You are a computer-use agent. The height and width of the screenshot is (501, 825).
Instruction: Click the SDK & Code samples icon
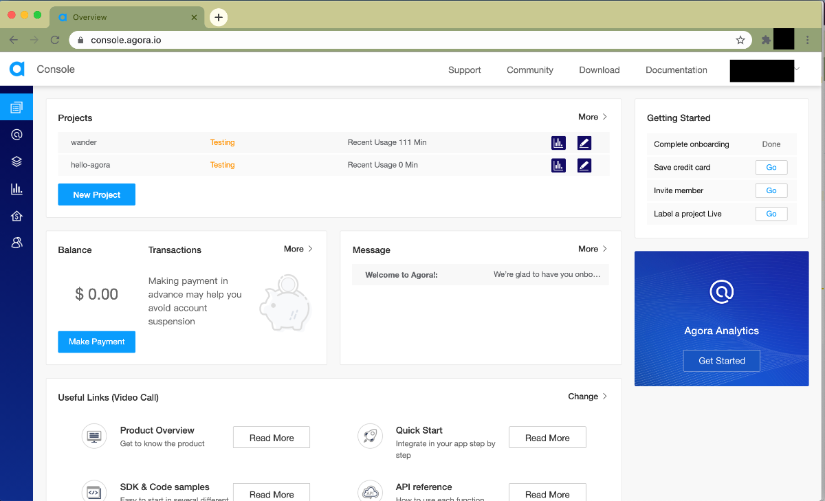(x=94, y=491)
